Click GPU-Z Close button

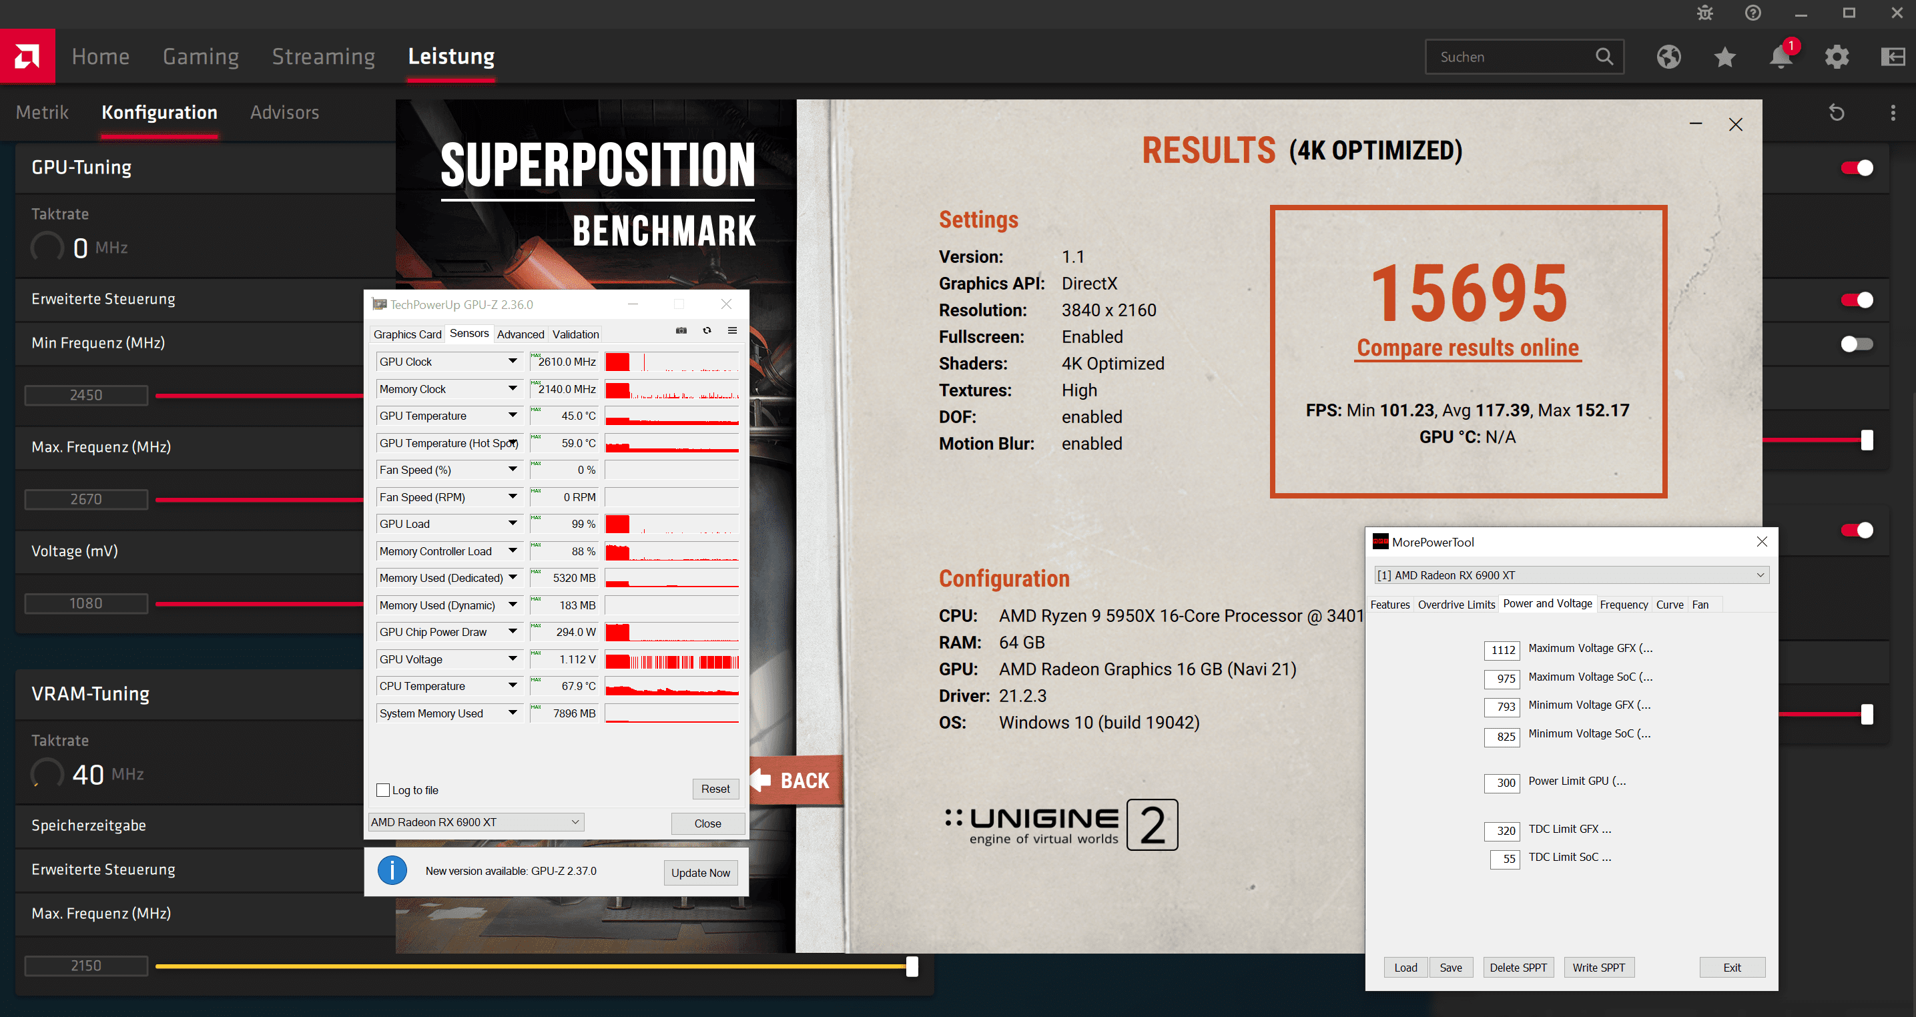click(707, 823)
